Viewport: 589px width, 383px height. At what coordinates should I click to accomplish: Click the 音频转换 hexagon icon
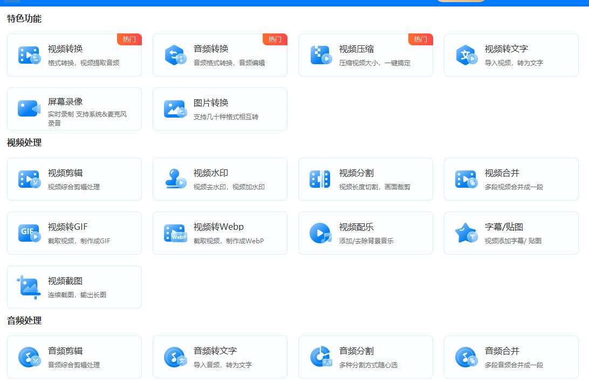(175, 55)
